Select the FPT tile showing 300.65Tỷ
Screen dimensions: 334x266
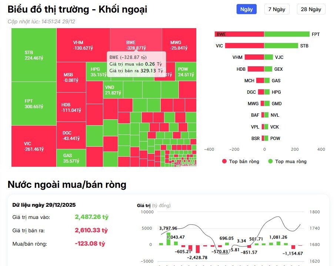(x=33, y=104)
